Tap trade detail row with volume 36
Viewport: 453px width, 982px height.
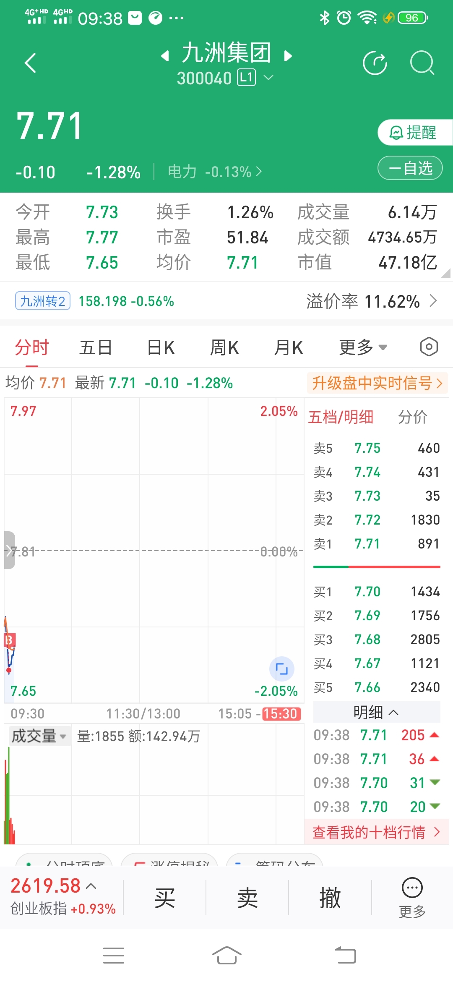(376, 759)
